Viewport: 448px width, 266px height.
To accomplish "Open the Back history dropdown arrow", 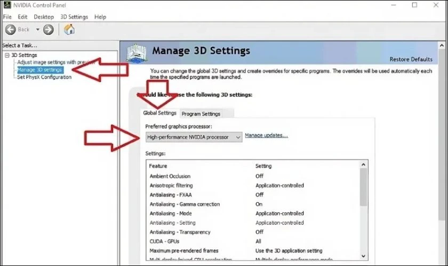I will [37, 29].
